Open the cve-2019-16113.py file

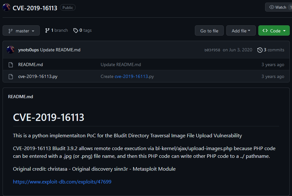pos(38,77)
